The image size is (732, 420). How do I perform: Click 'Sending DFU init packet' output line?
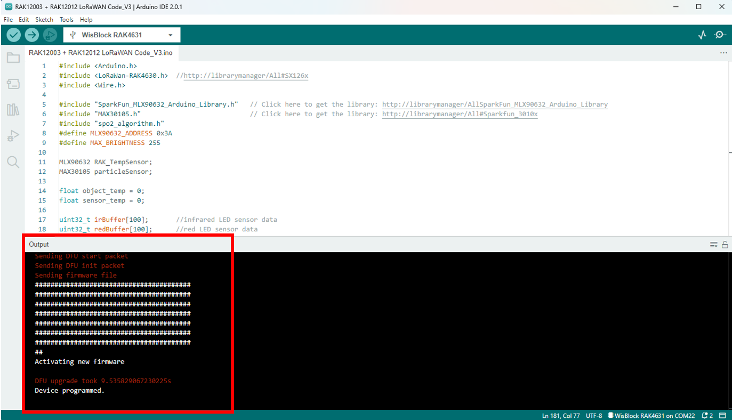[79, 265]
